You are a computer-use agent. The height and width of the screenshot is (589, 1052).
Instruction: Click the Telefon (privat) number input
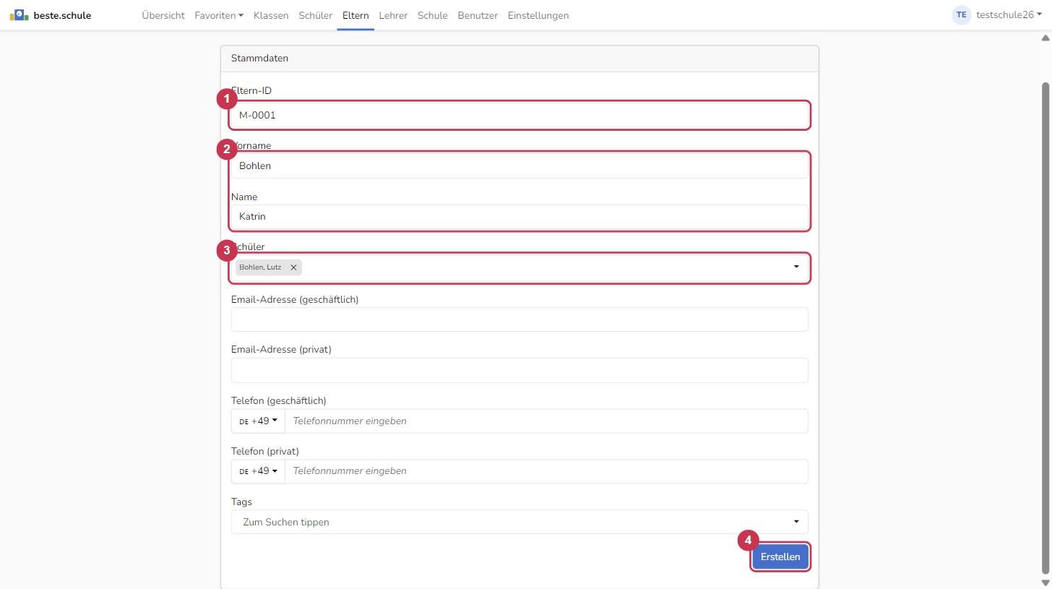(546, 471)
